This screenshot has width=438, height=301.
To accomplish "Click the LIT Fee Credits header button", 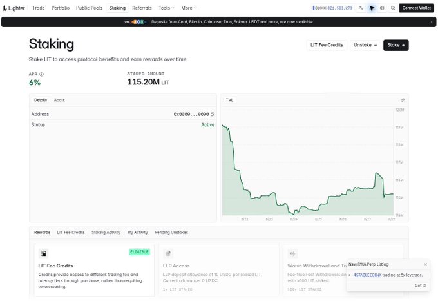I will pyautogui.click(x=327, y=45).
